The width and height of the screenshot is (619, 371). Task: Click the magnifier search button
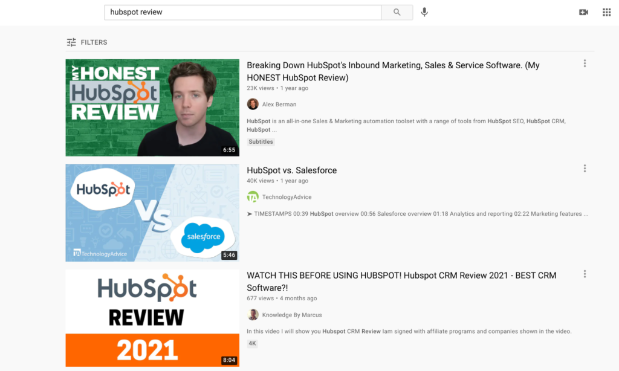[397, 12]
